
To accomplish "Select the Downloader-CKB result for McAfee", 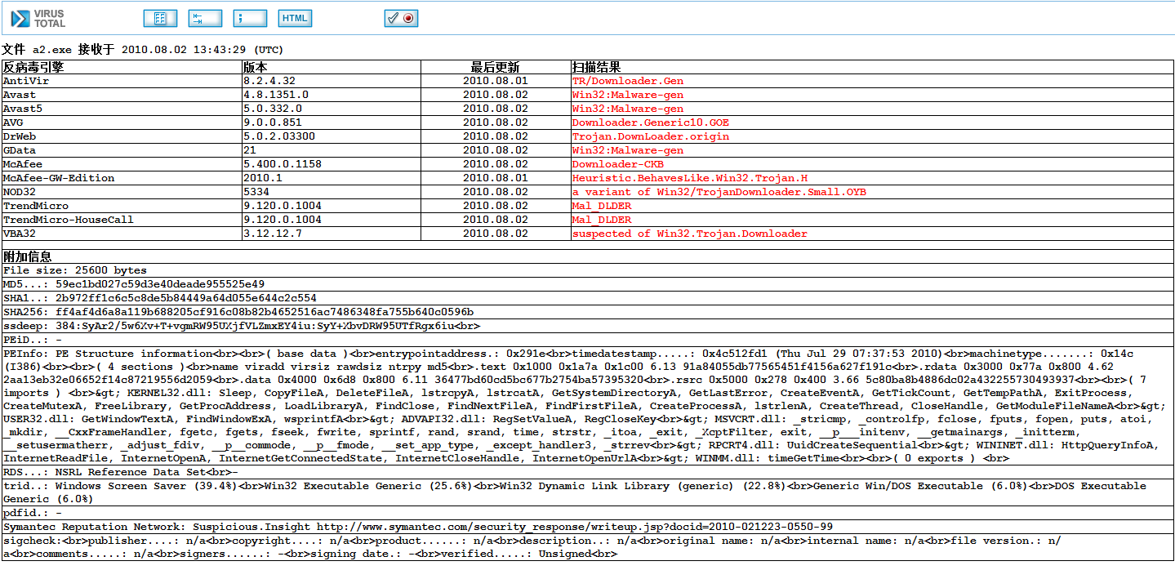I will [x=618, y=164].
